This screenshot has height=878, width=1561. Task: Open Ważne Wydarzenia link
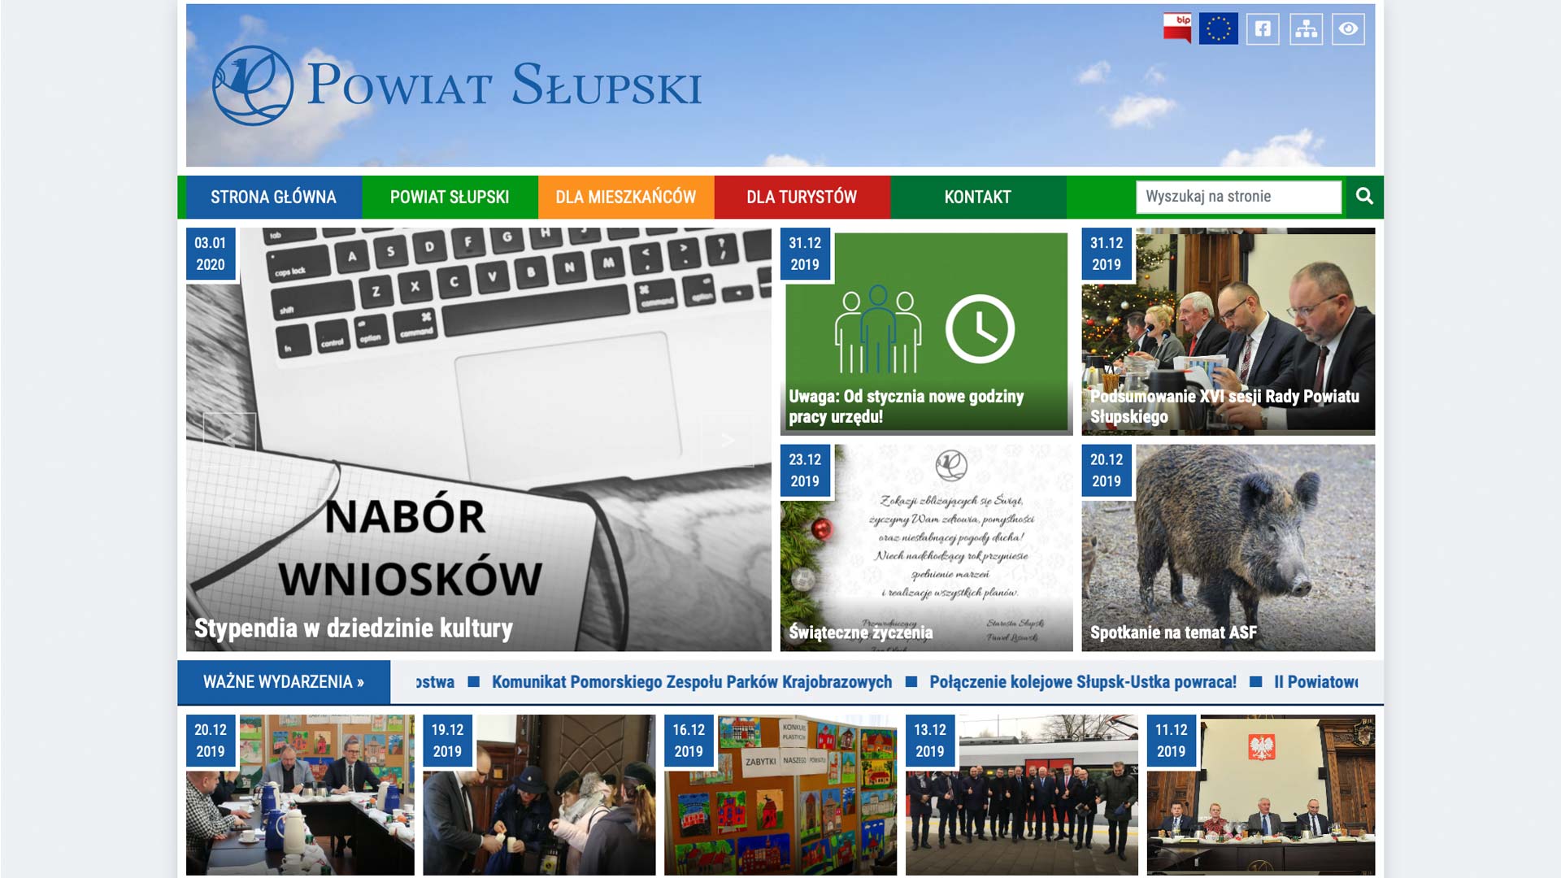(x=283, y=681)
